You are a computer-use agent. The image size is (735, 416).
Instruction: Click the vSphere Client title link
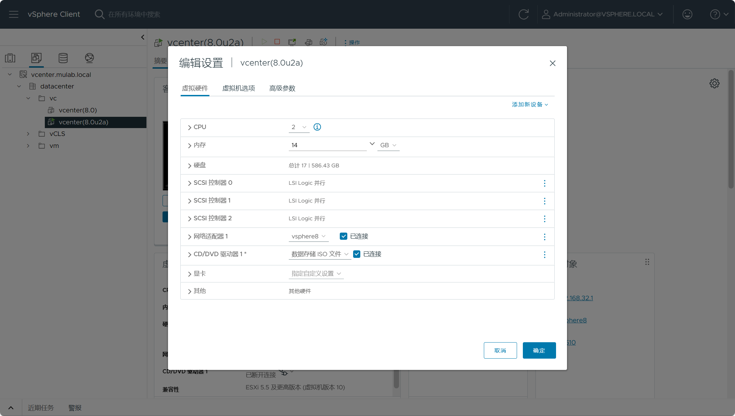coord(54,14)
